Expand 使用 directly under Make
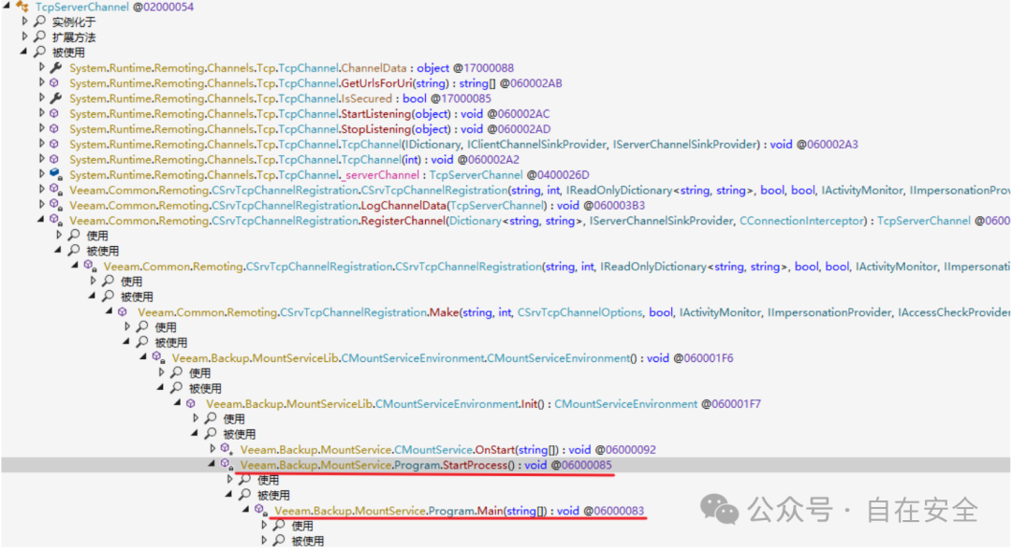This screenshot has width=1011, height=551. click(x=127, y=326)
